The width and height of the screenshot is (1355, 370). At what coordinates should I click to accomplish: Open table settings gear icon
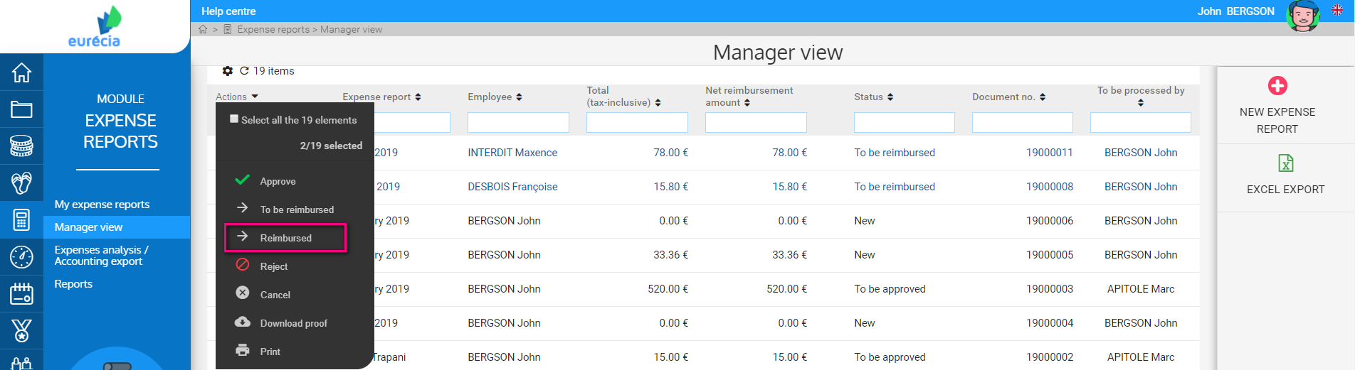(228, 71)
